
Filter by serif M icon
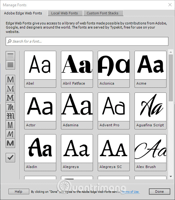point(10,89)
